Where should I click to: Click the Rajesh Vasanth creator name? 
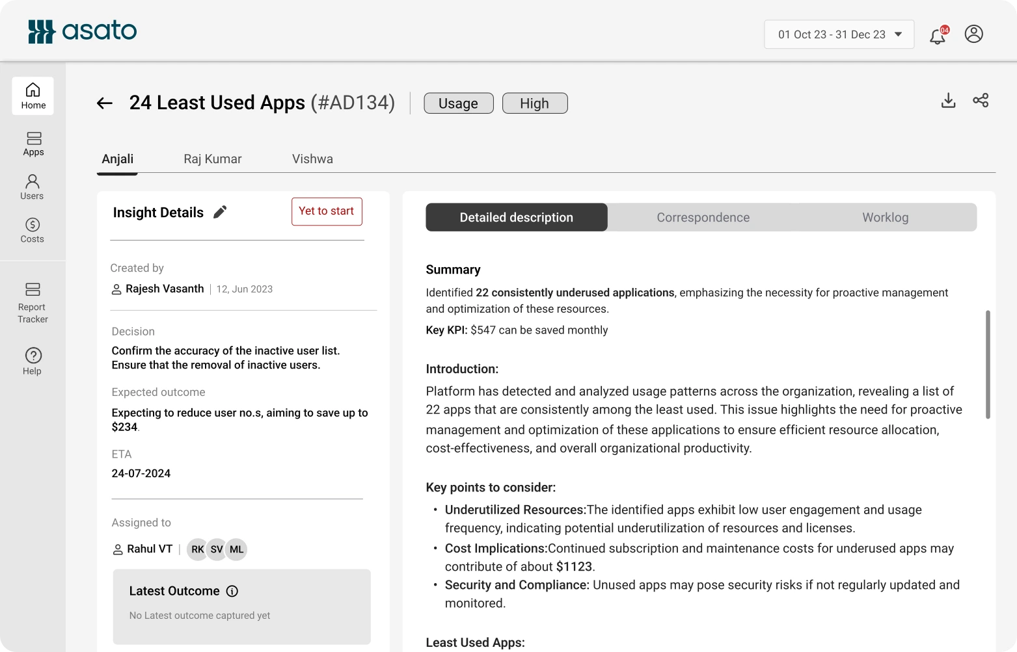coord(165,289)
